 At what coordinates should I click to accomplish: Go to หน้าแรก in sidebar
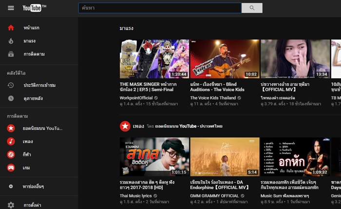pyautogui.click(x=32, y=28)
